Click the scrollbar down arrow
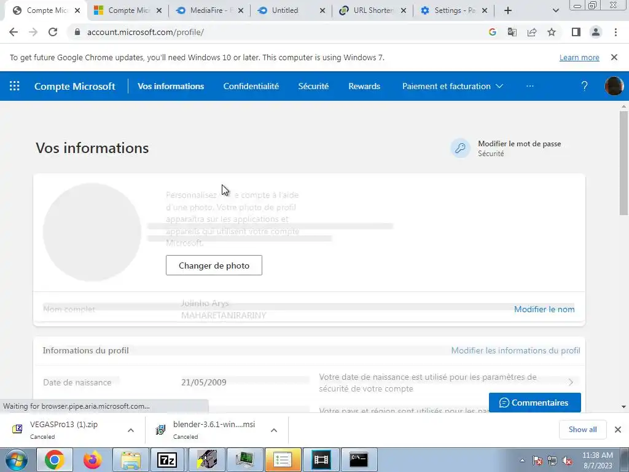Screen dimensions: 629x472 point(623,407)
